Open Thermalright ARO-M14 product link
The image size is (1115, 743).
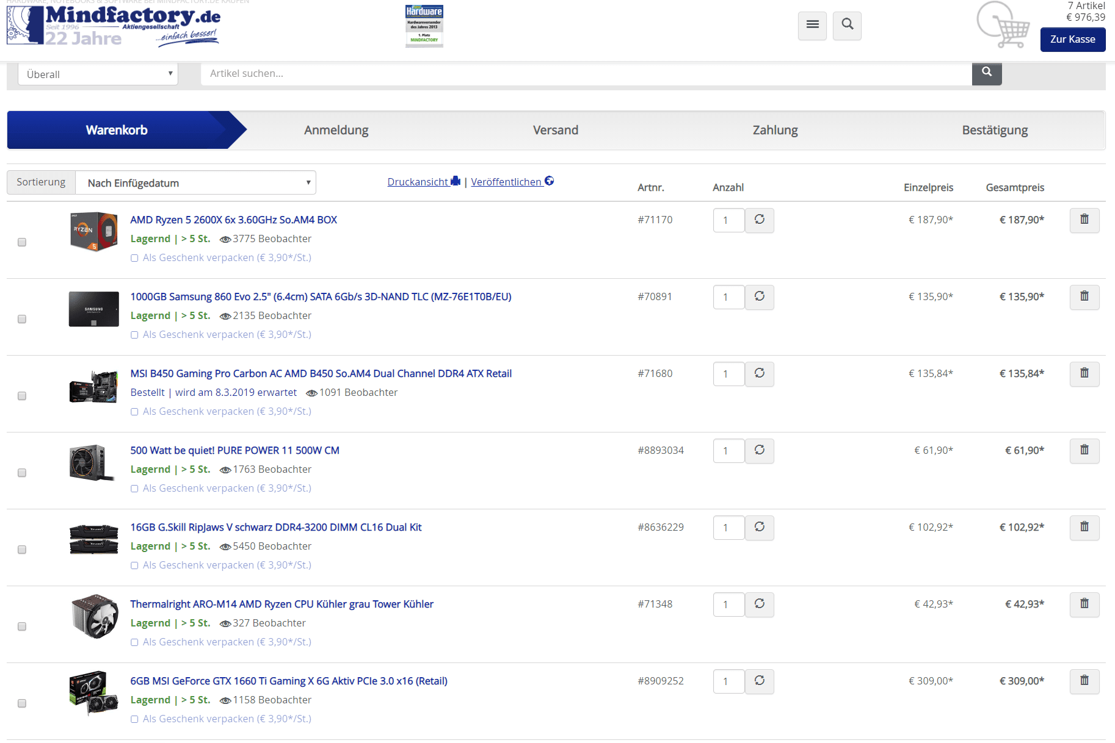pos(282,604)
